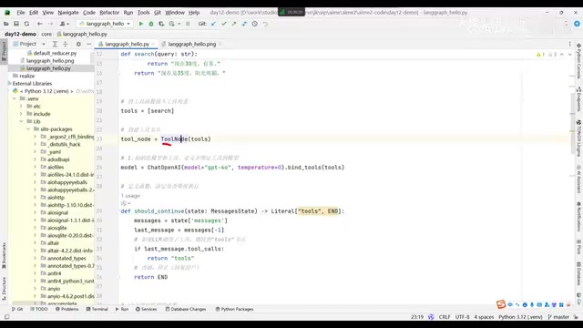
Task: Jump to next highlighted problem arrow
Action: click(570, 55)
